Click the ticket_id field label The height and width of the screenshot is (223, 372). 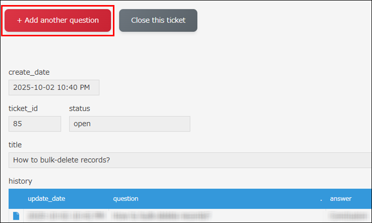click(23, 108)
